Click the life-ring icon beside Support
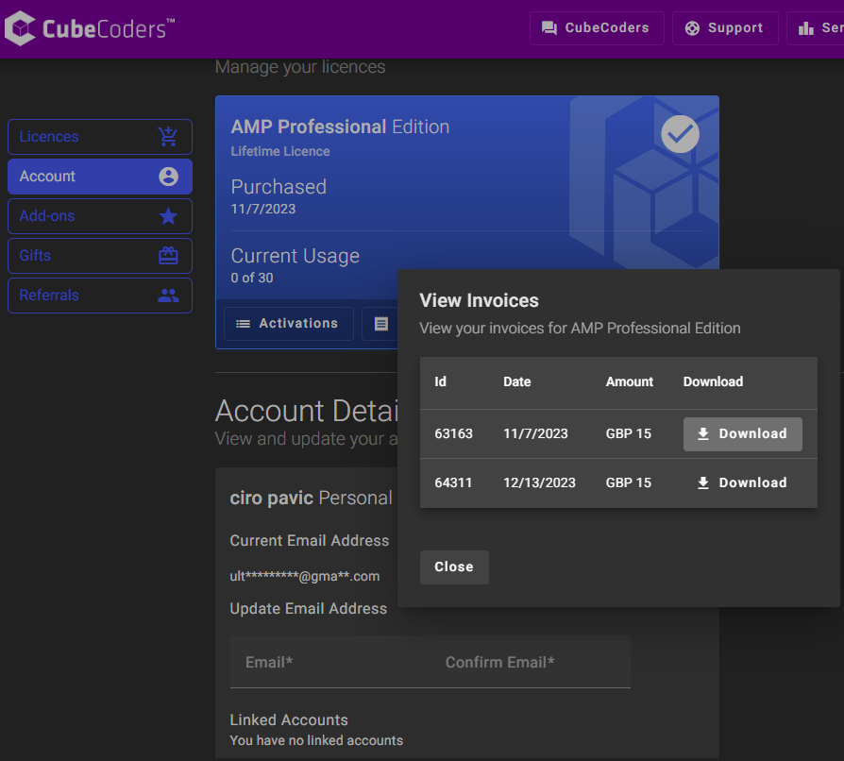The image size is (844, 761). 692,28
